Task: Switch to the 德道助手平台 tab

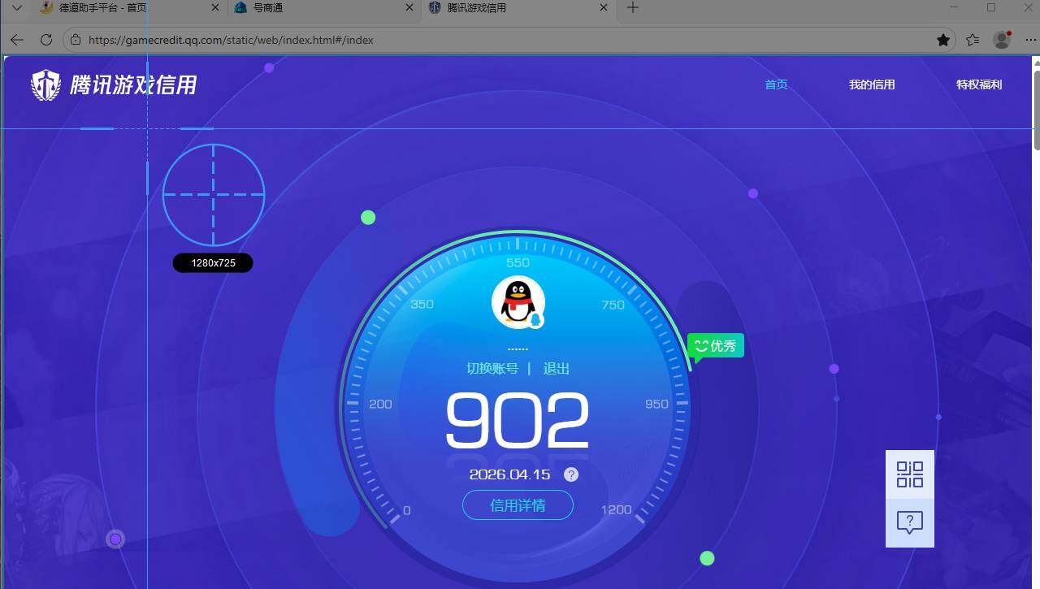Action: (103, 8)
